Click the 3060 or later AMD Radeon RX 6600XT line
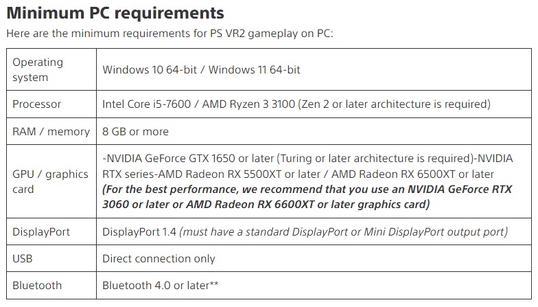The image size is (538, 307). point(266,205)
